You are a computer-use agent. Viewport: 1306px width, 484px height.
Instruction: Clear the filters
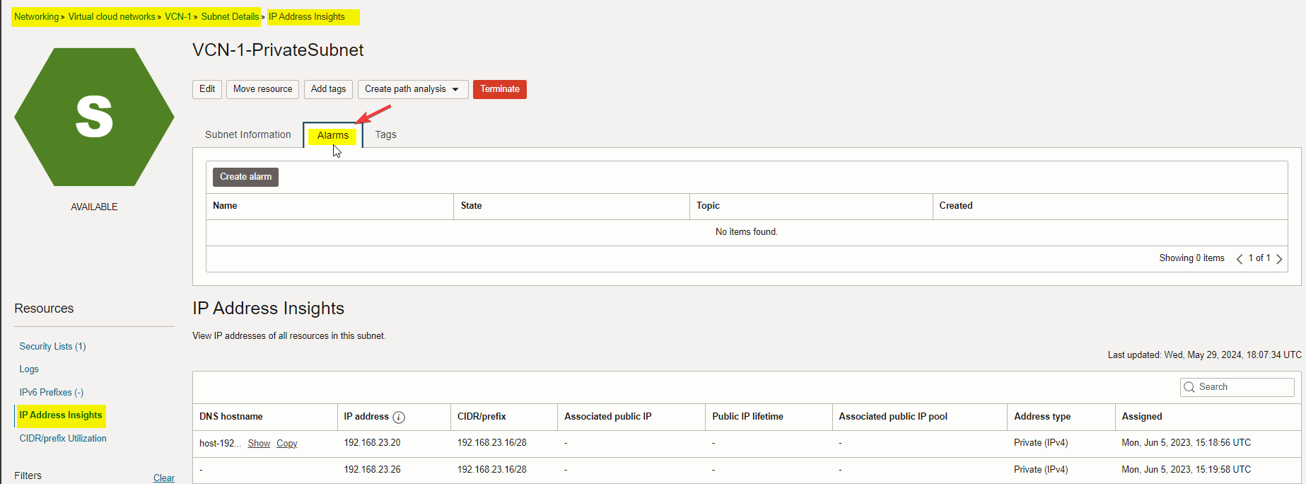(x=163, y=478)
